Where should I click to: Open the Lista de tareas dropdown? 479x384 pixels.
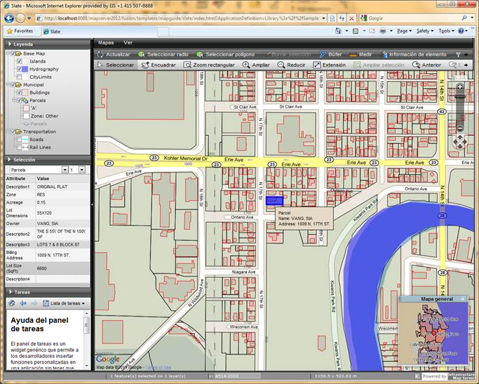[64, 303]
